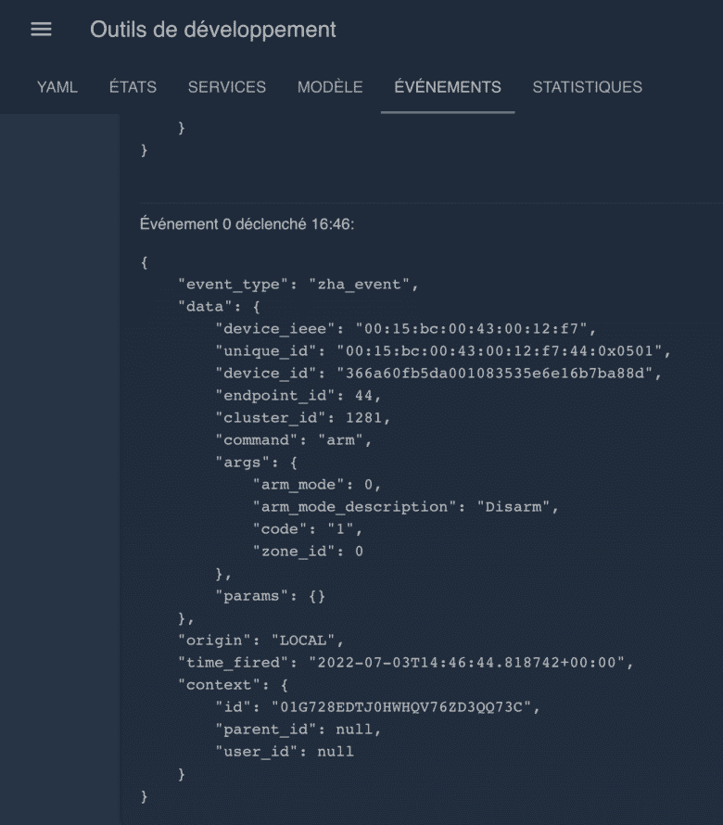The height and width of the screenshot is (825, 723).
Task: Click the ÉVÉNEMENTS tab
Action: pos(448,87)
